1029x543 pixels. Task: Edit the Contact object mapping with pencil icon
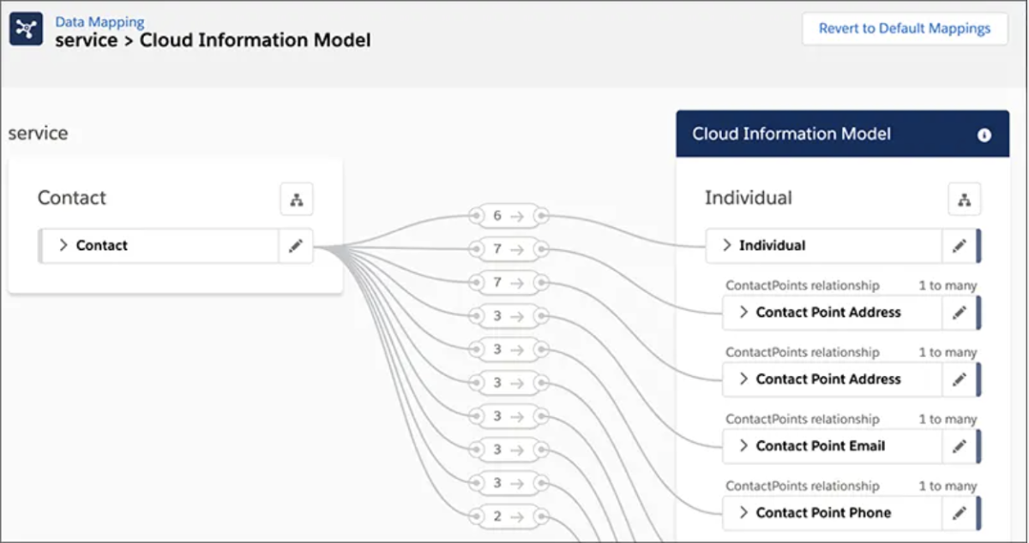point(295,246)
